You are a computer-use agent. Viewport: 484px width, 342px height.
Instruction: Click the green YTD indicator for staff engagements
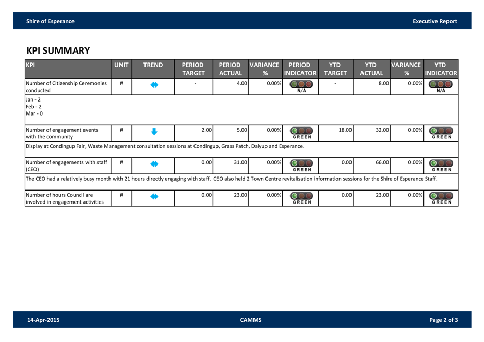(x=441, y=165)
